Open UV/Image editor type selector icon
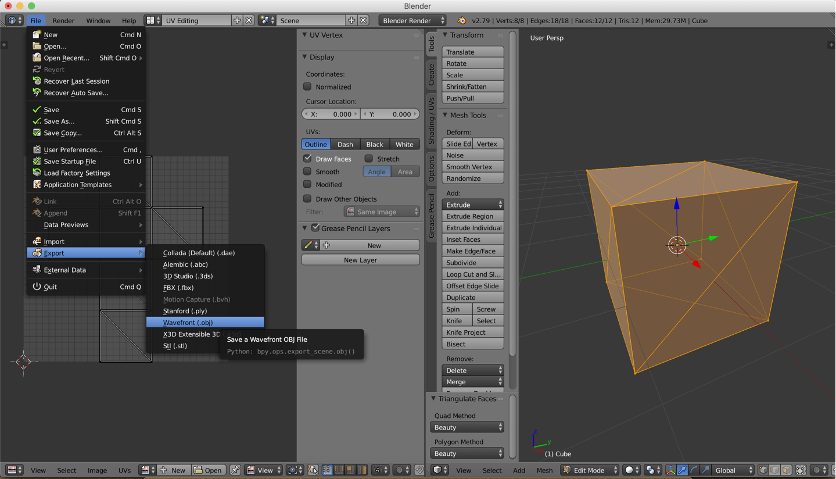This screenshot has height=479, width=836. tap(15, 470)
